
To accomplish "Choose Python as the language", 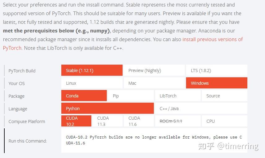I will [107, 109].
